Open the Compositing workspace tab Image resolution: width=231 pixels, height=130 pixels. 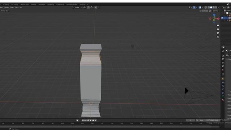(x=60, y=5)
